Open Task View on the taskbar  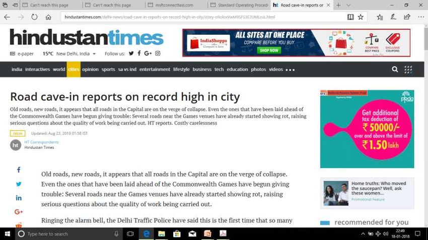pos(130,234)
